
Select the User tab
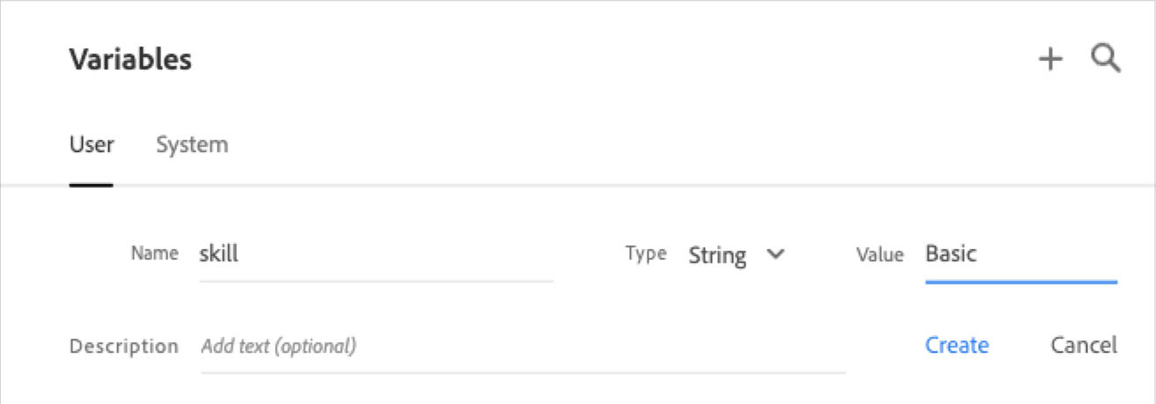point(92,144)
